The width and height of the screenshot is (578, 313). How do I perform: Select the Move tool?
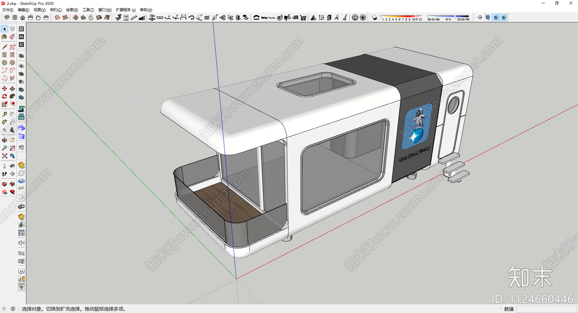(4, 88)
